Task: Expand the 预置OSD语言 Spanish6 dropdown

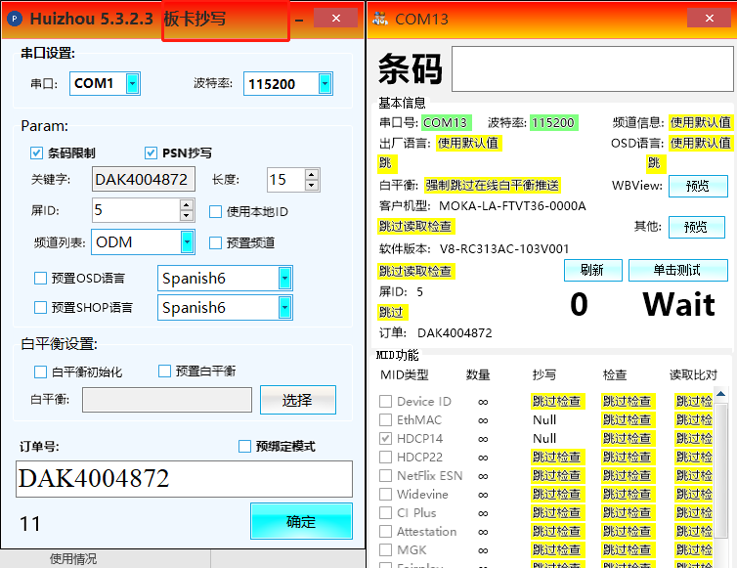Action: coord(284,279)
